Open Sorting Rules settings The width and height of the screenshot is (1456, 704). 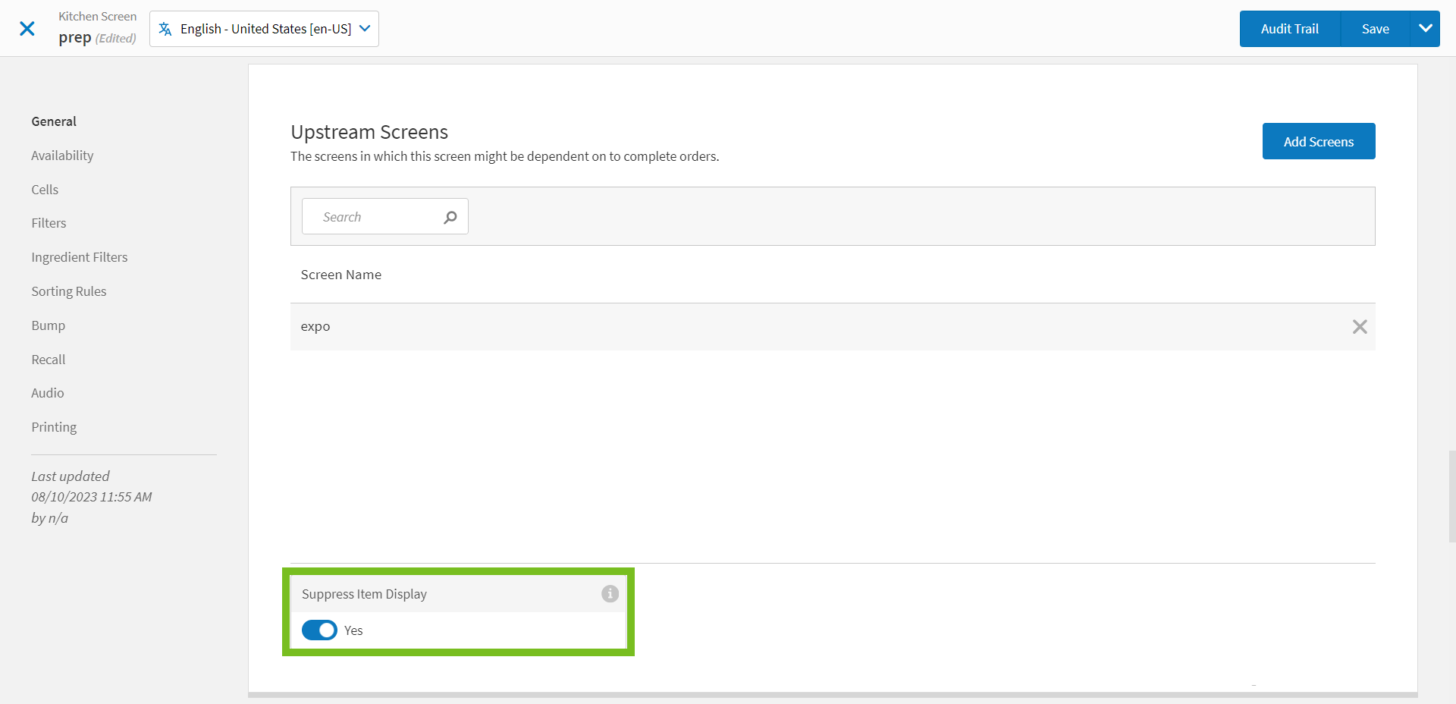coord(69,291)
